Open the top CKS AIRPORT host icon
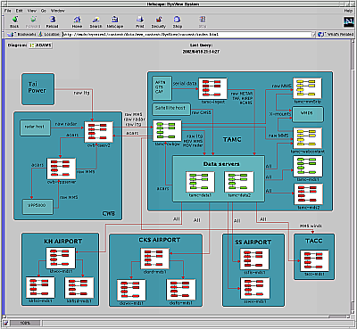357x329 pixels. 154,259
